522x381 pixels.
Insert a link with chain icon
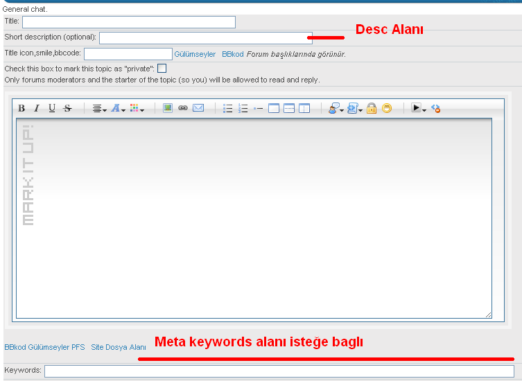[x=183, y=108]
